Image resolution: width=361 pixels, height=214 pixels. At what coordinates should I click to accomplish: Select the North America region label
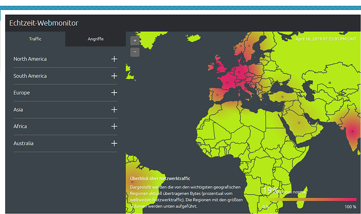[30, 59]
